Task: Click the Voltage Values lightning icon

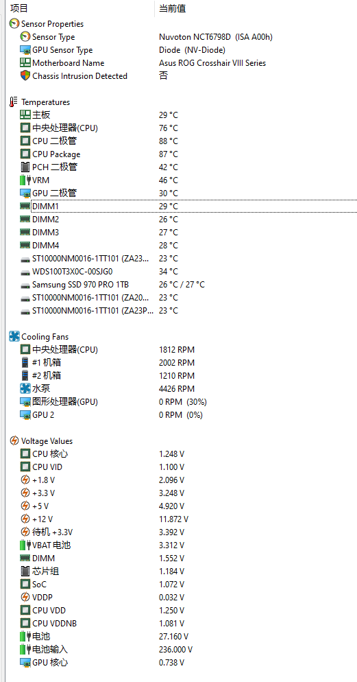Action: [x=14, y=441]
